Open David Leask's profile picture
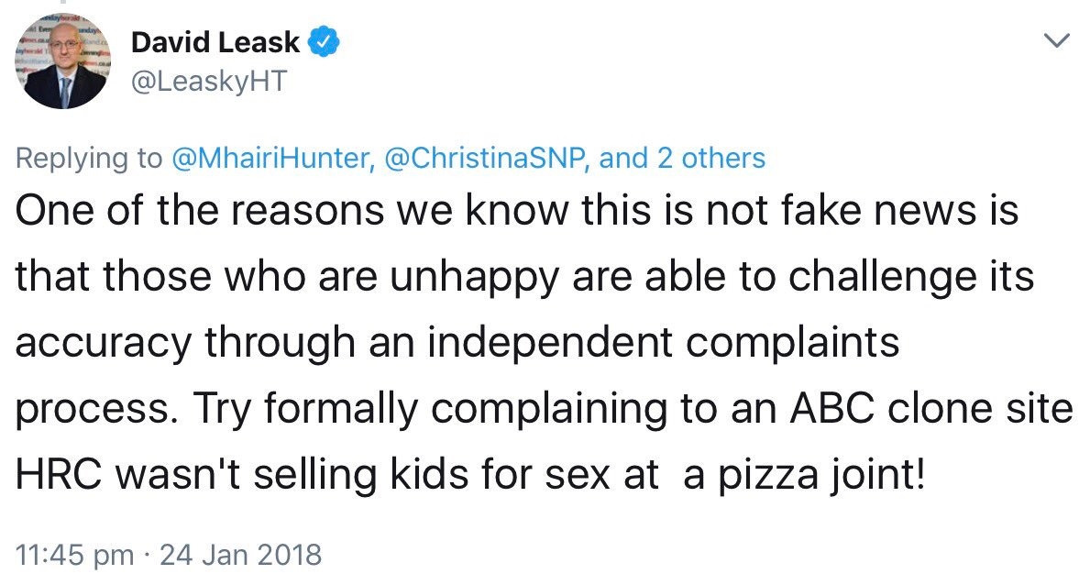Image resolution: width=1090 pixels, height=585 pixels. 62,61
